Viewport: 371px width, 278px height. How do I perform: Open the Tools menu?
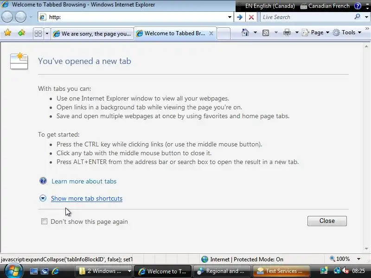346,32
